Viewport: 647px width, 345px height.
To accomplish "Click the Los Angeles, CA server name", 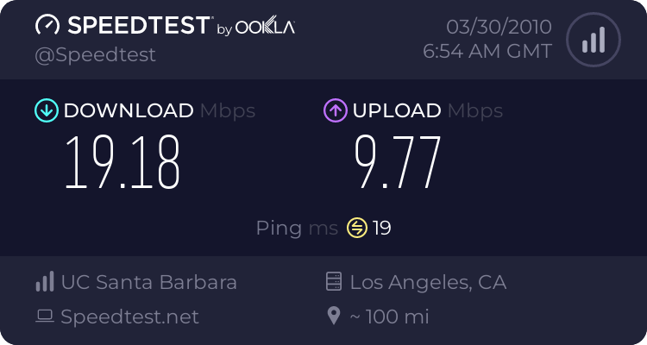I will tap(428, 282).
